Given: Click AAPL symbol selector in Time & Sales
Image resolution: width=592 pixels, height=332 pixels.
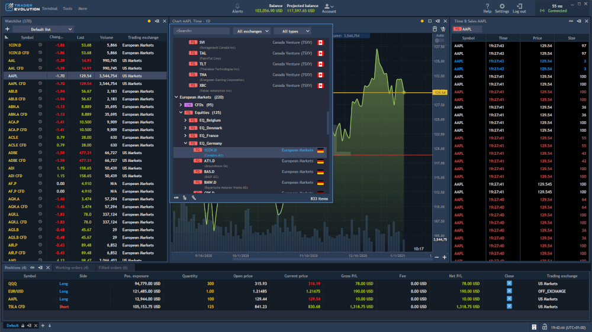Looking at the screenshot, I should click(x=466, y=29).
